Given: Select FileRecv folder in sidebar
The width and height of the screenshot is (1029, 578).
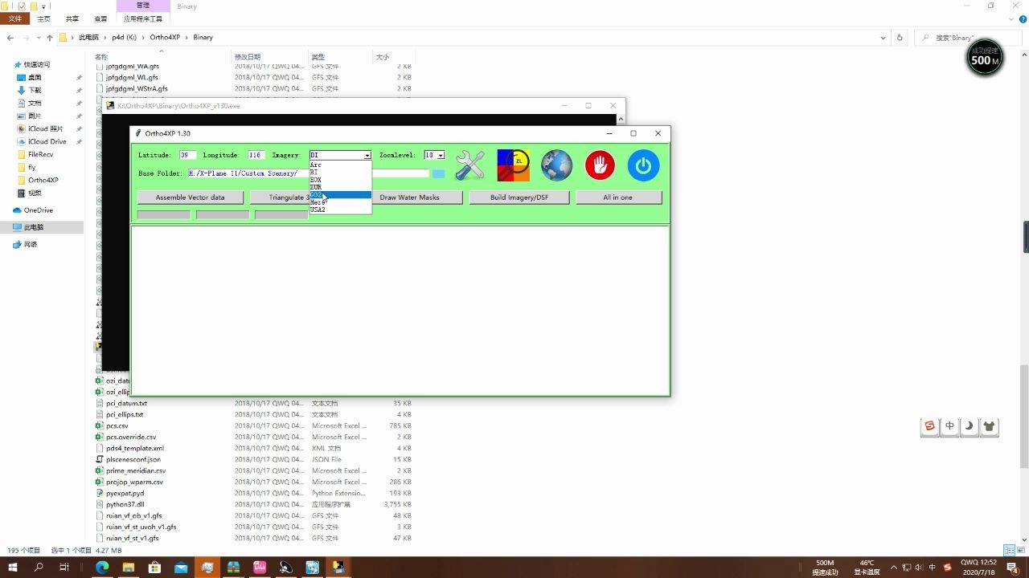Looking at the screenshot, I should click(40, 154).
